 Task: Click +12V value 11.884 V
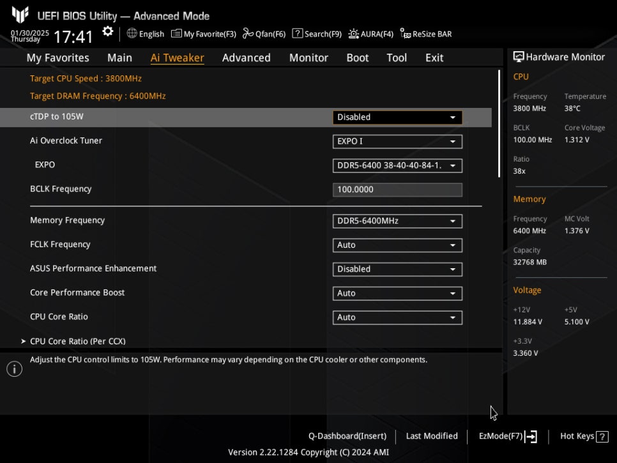pos(528,322)
